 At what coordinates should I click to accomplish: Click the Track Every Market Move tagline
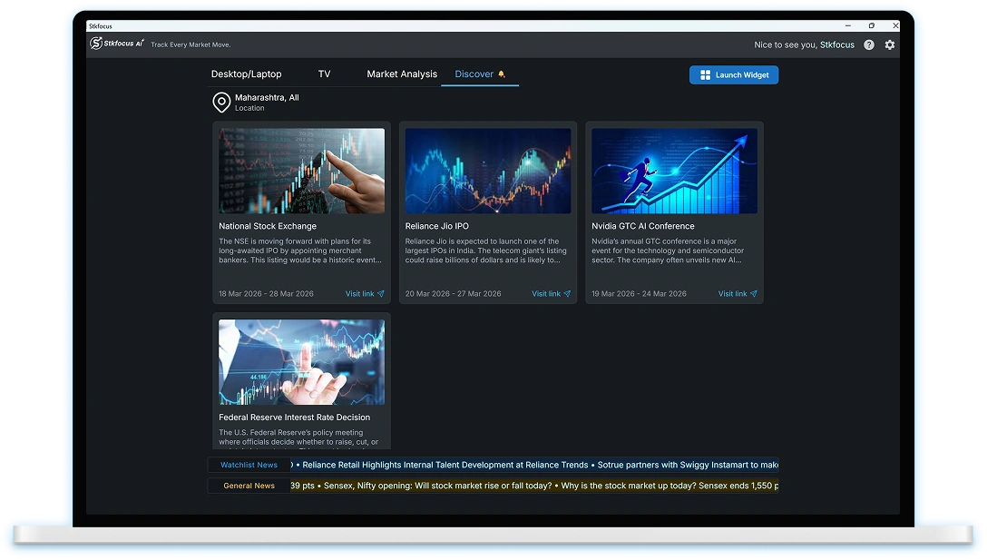click(x=191, y=44)
